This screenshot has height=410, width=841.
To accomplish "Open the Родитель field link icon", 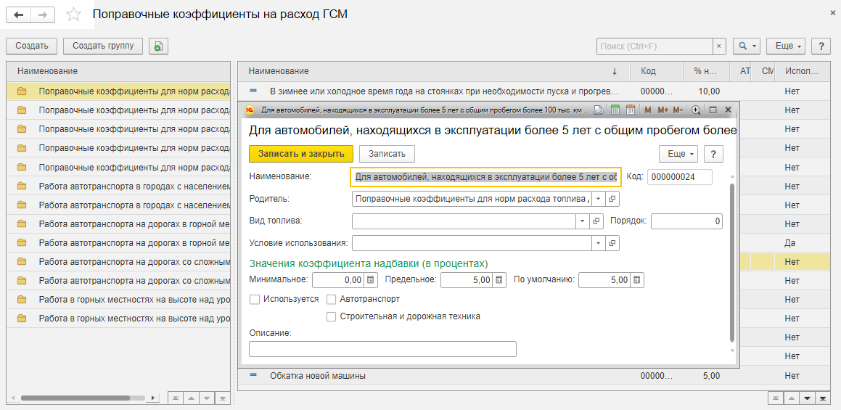I will point(612,199).
